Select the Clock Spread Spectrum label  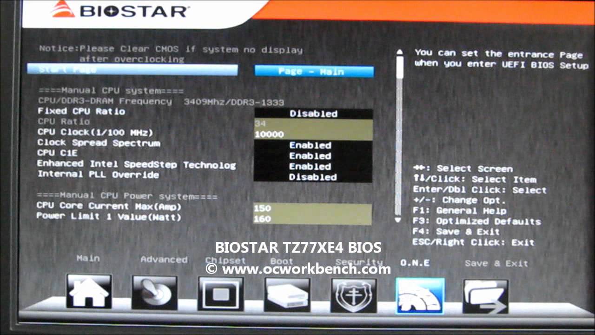99,143
